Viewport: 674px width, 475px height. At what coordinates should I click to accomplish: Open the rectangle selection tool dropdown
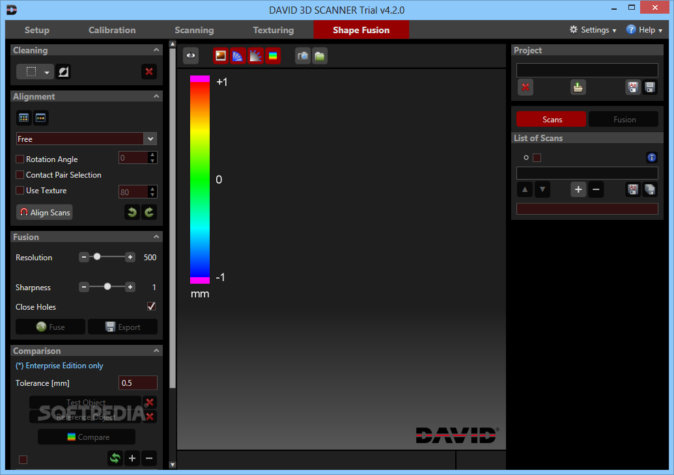point(46,72)
